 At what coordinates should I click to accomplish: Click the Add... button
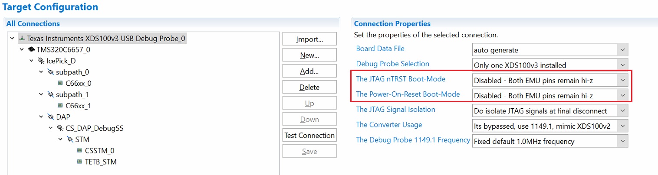click(x=309, y=71)
